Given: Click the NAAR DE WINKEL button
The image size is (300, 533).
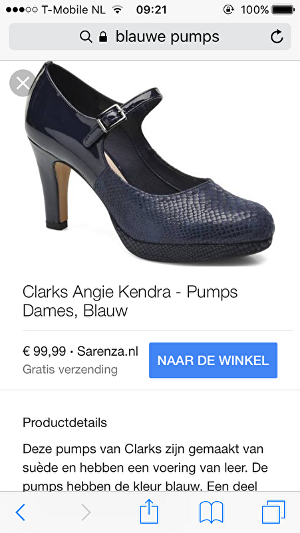Looking at the screenshot, I should [x=213, y=360].
